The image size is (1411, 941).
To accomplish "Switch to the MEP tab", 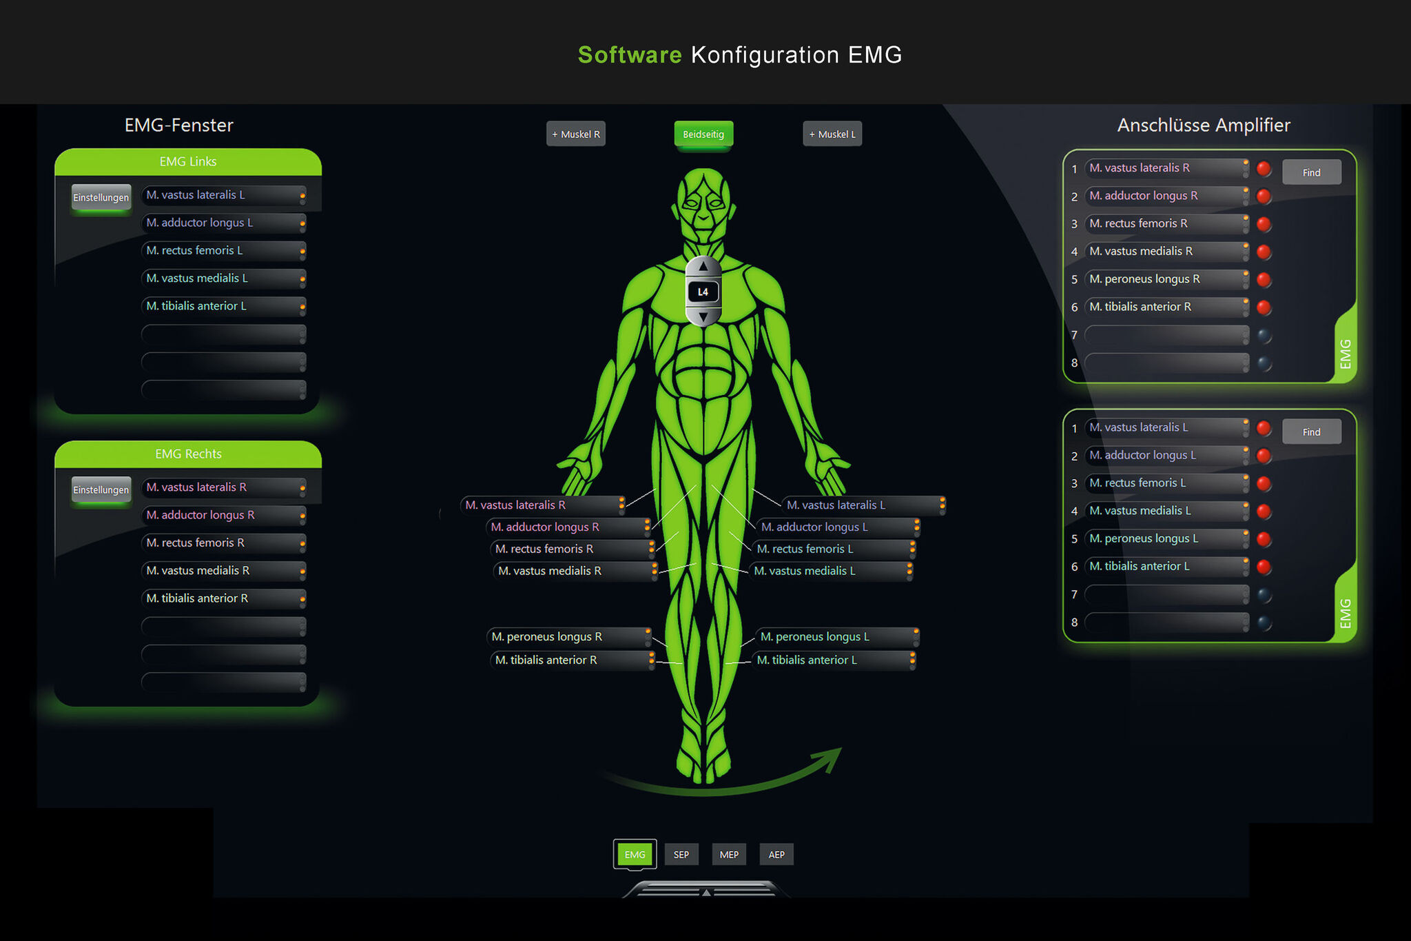I will click(x=729, y=855).
